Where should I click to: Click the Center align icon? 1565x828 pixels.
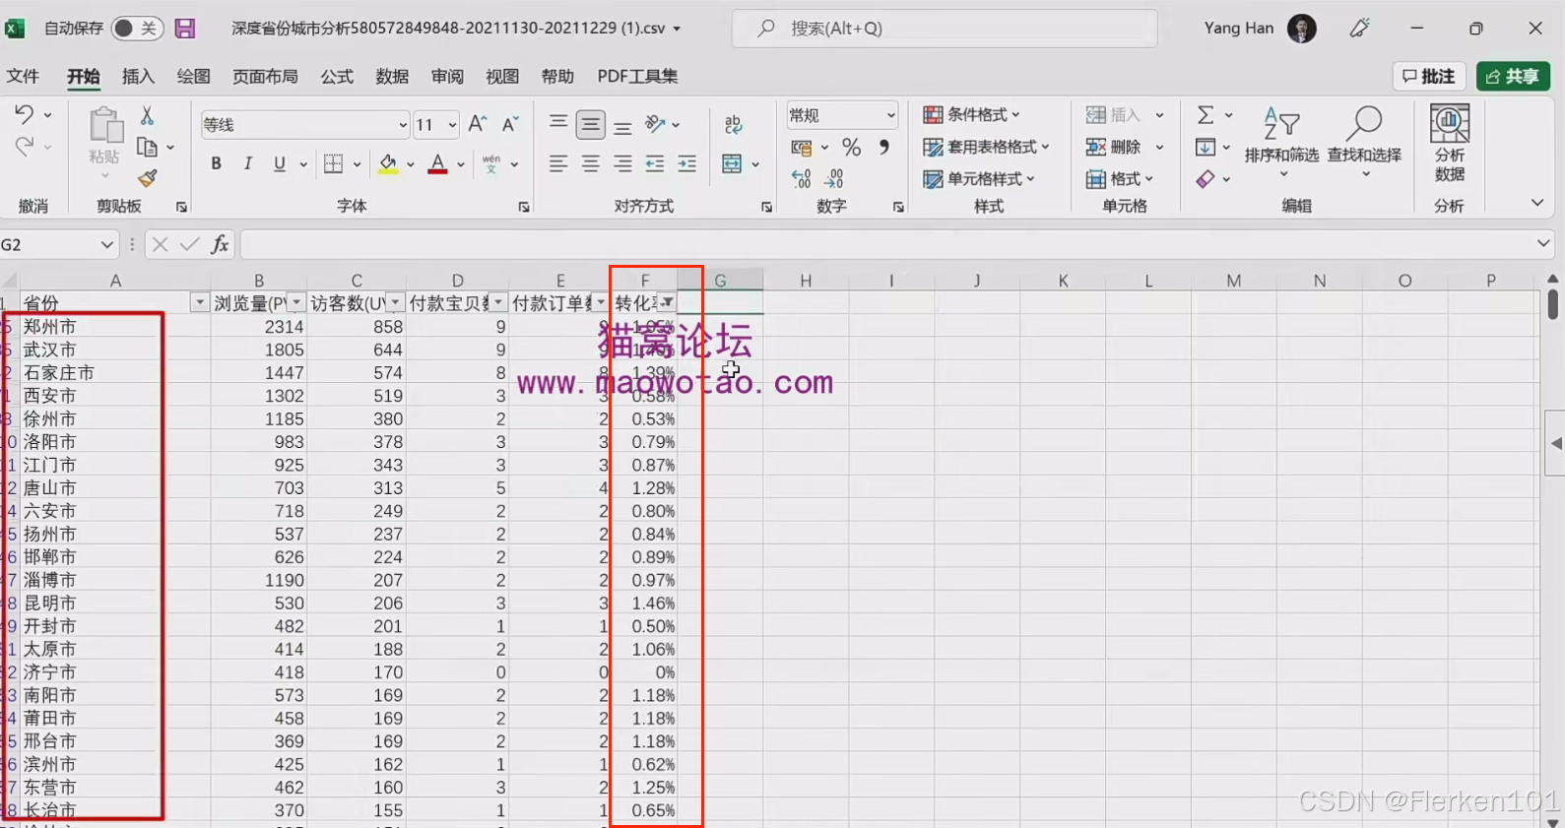tap(591, 163)
